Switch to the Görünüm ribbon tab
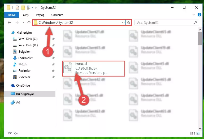The height and width of the screenshot is (139, 204). 57,15
